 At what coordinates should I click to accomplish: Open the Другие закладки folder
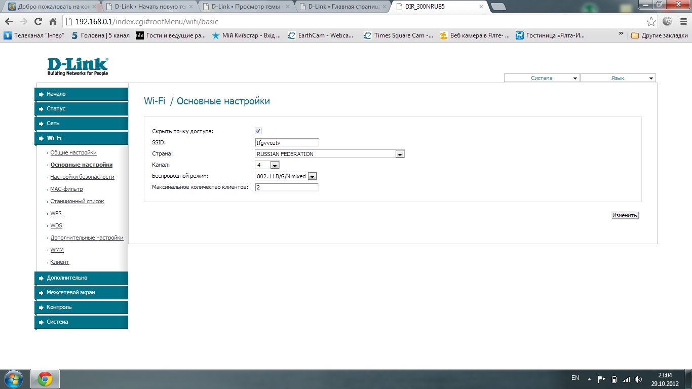coord(659,35)
